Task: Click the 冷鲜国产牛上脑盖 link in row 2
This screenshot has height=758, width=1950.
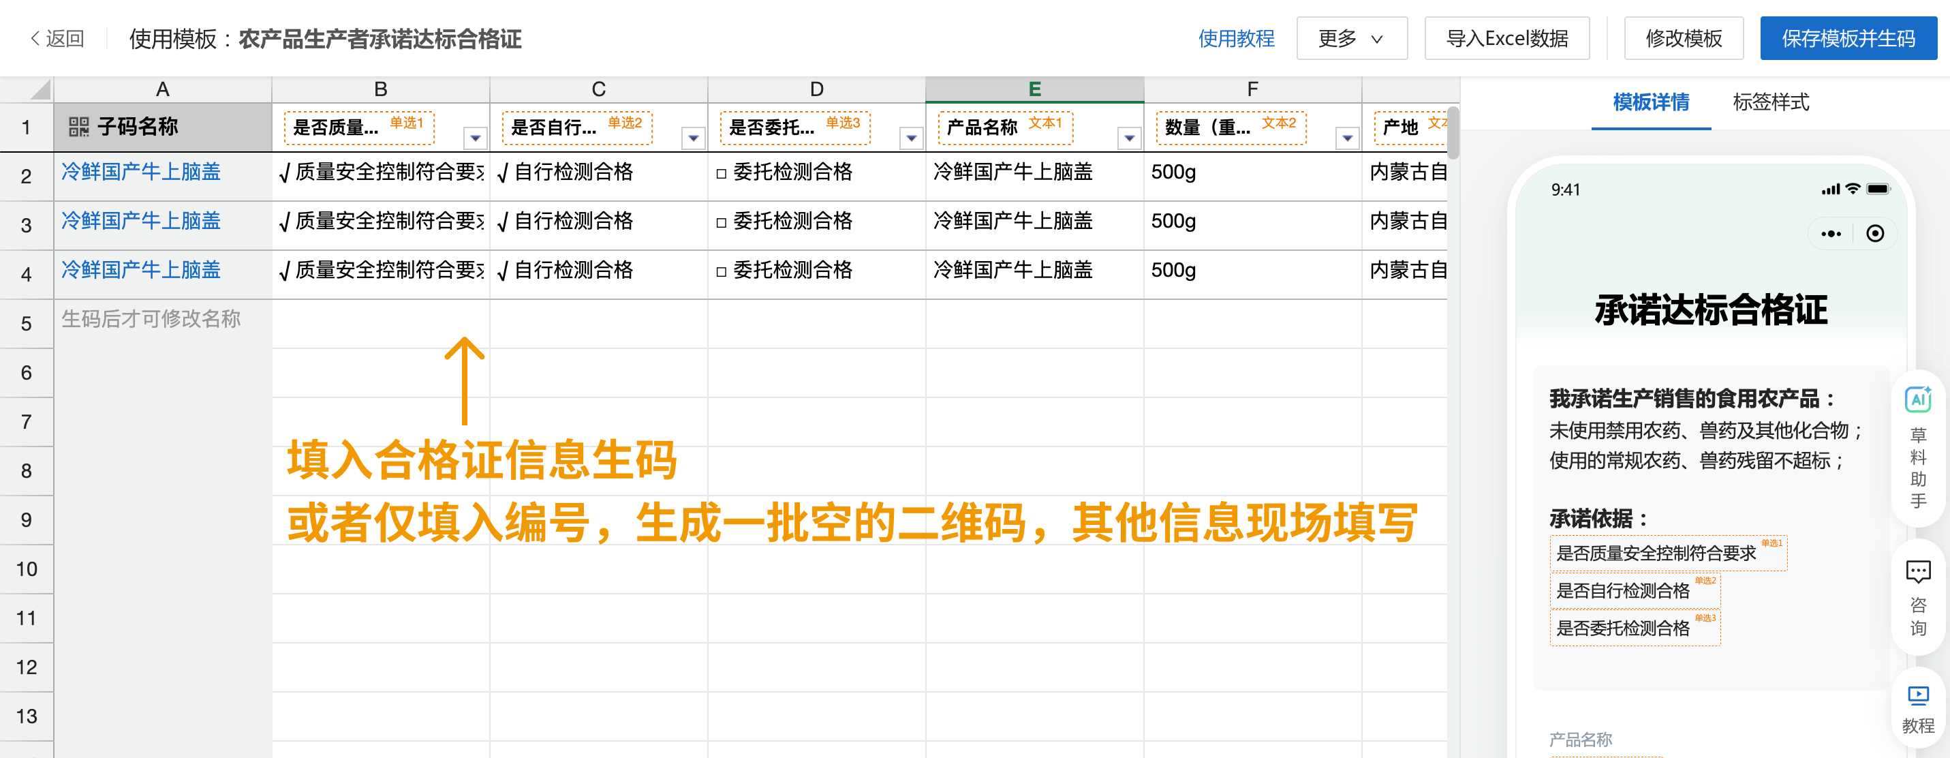Action: coord(140,172)
